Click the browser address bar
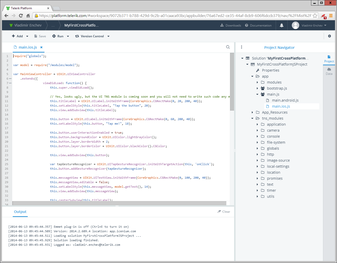Screen dimensions: 337x263 click(175, 16)
